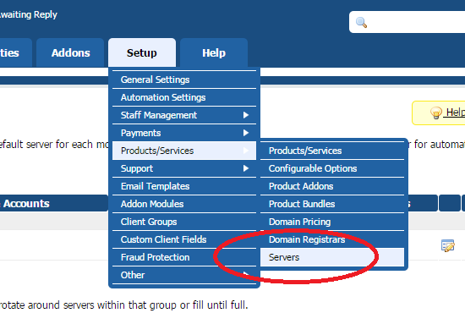Image resolution: width=465 pixels, height=313 pixels.
Task: Choose Products/Services in the submenu
Action: coord(332,151)
